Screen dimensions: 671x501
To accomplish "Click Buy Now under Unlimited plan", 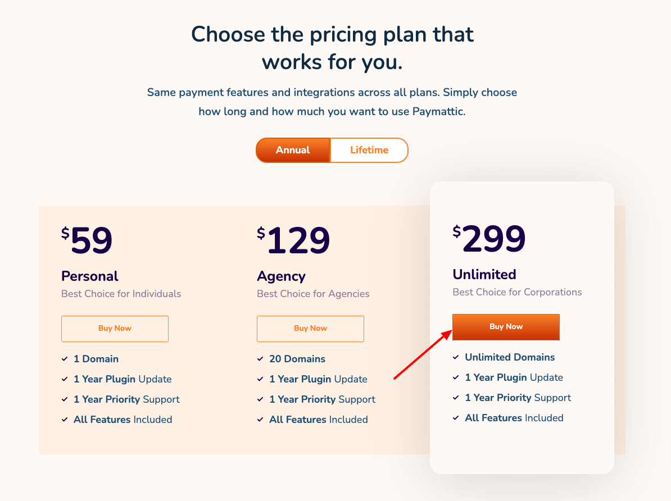I will (x=506, y=327).
